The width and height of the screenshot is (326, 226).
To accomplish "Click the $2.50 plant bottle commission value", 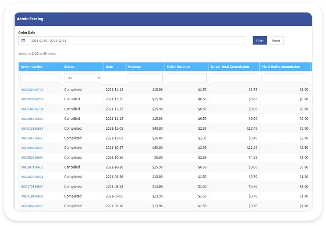I will (304, 148).
